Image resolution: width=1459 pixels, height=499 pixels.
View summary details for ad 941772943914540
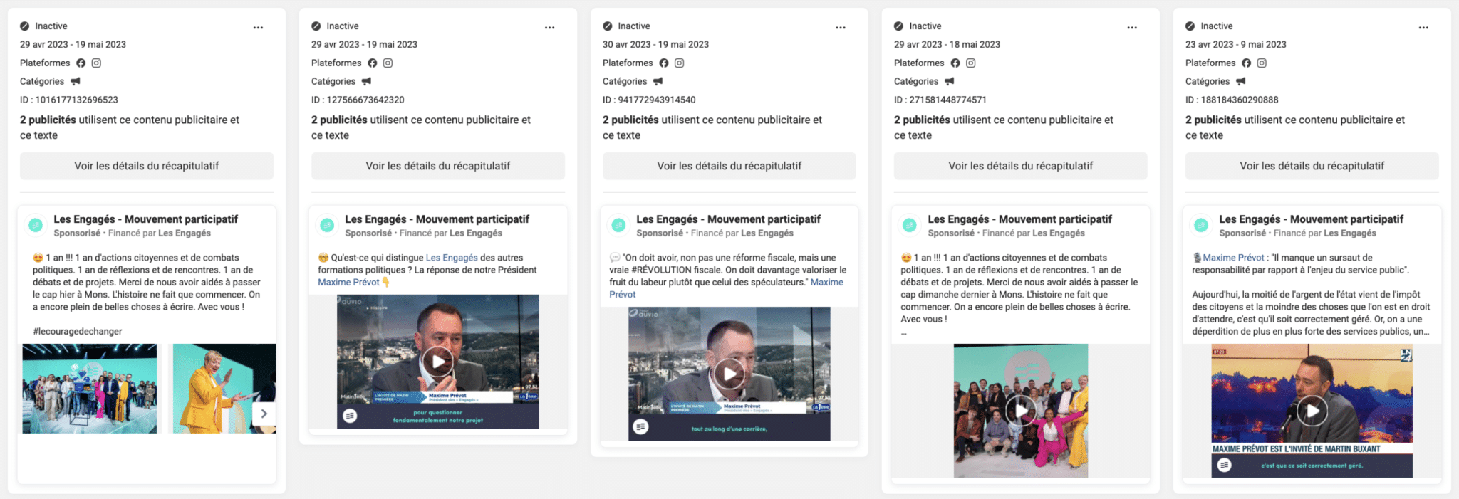729,166
